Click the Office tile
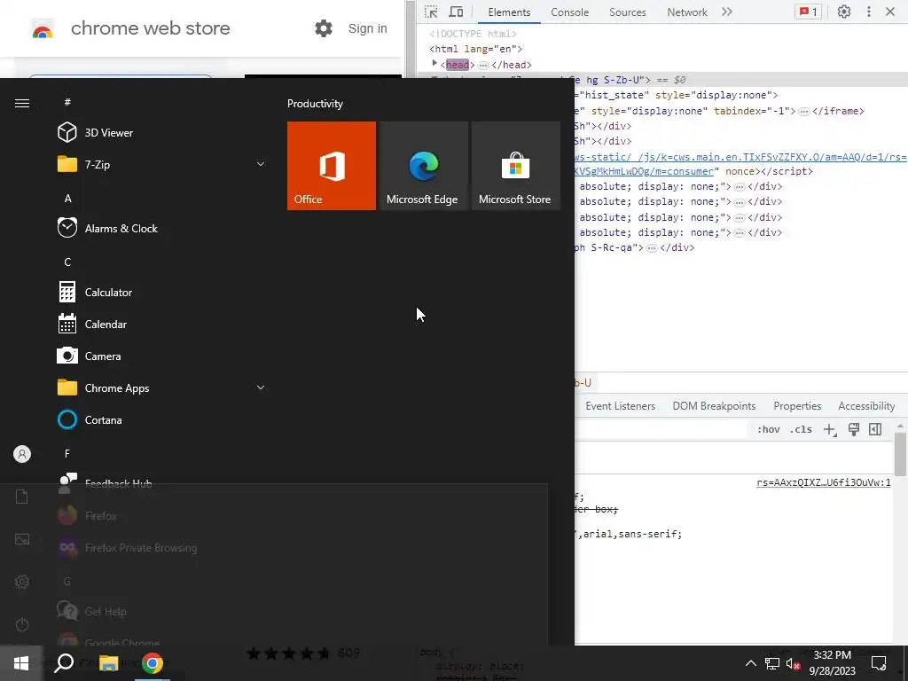Viewport: 908px width, 681px height. pos(332,166)
